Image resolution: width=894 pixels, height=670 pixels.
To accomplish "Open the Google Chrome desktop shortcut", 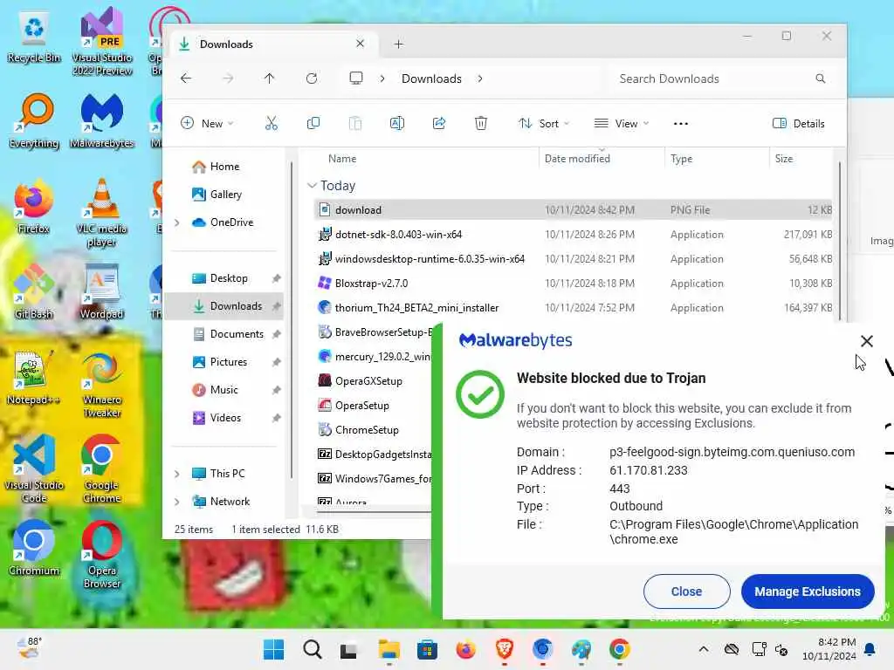I will (x=101, y=468).
